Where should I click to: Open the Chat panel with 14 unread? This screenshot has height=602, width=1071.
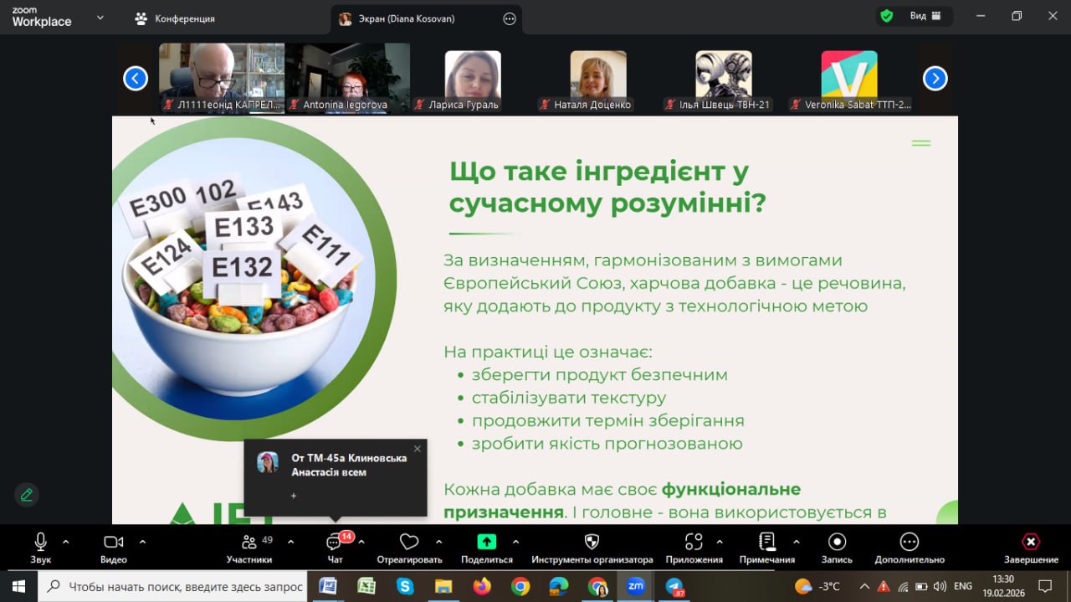click(335, 544)
